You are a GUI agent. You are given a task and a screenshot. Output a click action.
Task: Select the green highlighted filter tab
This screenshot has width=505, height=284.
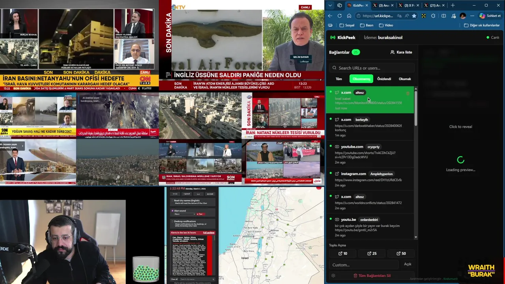tap(361, 79)
